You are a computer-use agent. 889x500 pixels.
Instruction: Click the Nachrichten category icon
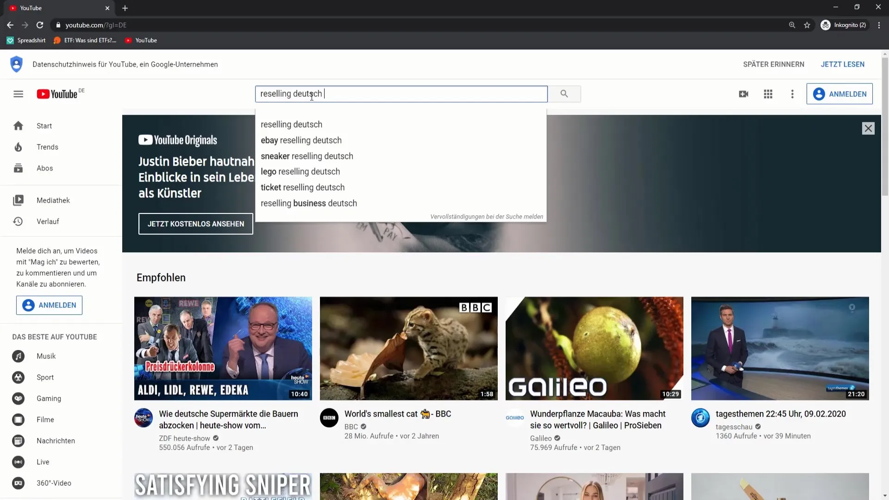tap(18, 441)
